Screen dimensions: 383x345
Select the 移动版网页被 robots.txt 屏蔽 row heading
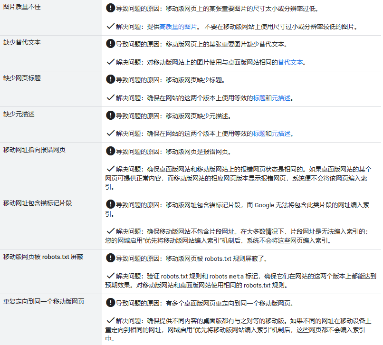(x=43, y=257)
